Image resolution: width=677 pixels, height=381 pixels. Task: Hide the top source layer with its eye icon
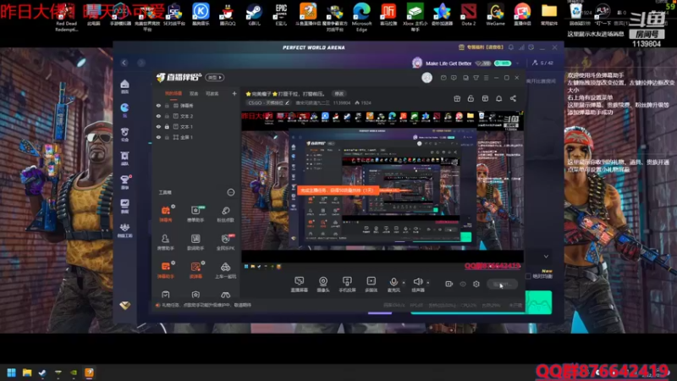(158, 105)
